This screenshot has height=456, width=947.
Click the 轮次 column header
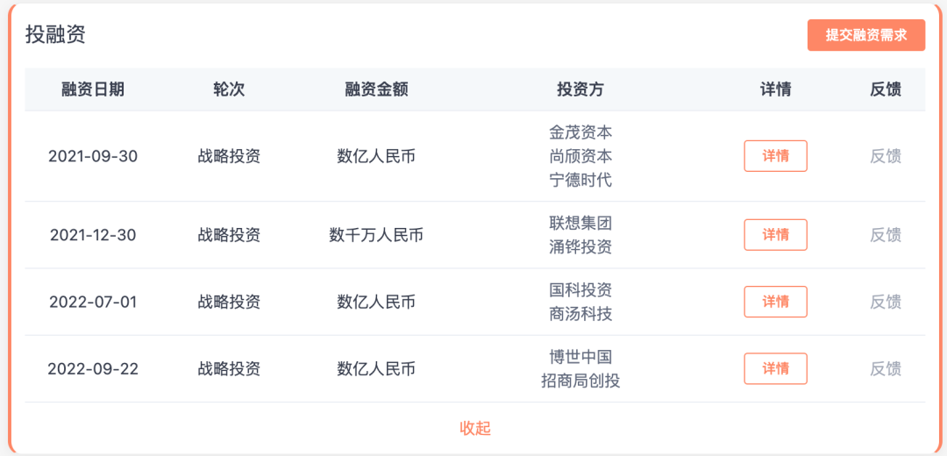(x=229, y=89)
